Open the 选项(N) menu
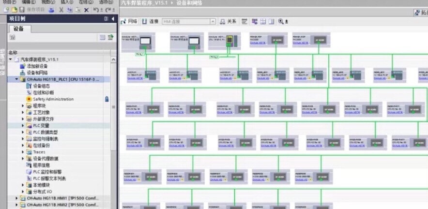 click(106, 2)
